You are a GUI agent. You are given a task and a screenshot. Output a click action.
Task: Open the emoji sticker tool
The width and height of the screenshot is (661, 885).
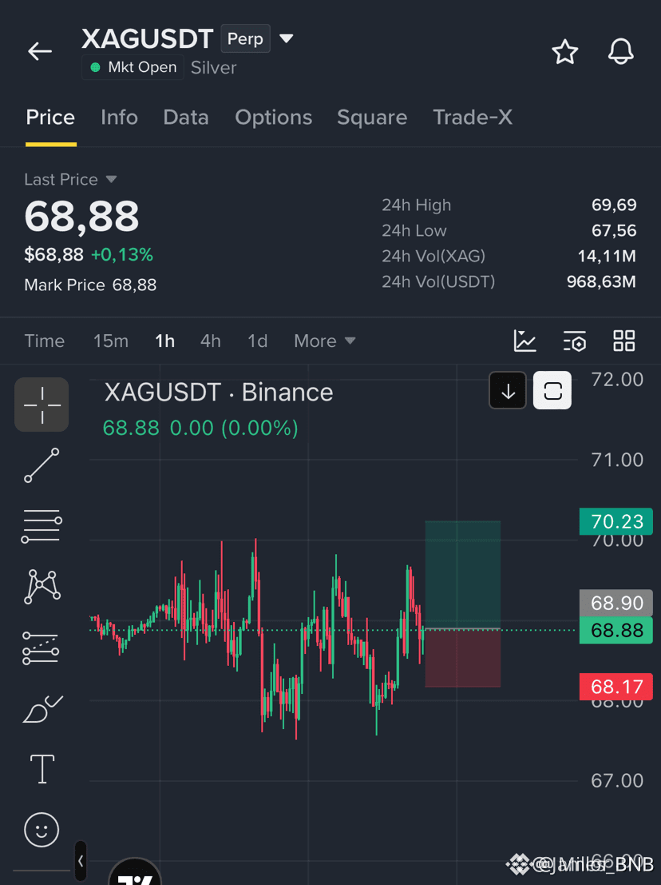(42, 830)
